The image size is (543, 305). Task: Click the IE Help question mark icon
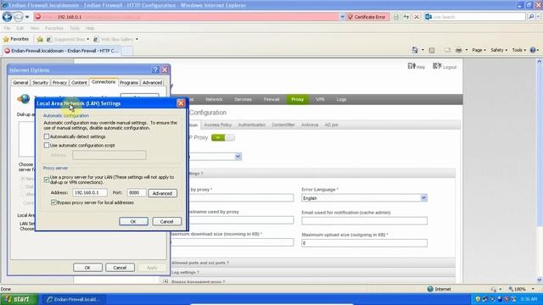(x=533, y=50)
